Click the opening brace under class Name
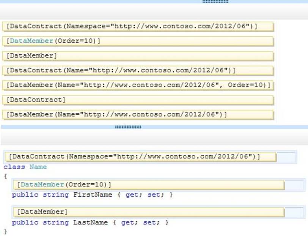Viewport: 308px width, 239px height. click(5, 176)
